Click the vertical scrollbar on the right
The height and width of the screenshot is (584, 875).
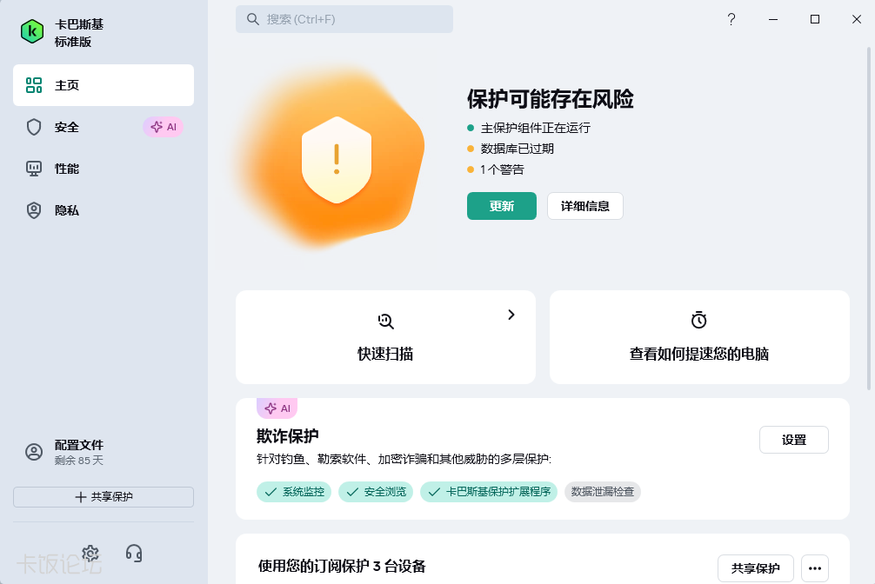pos(870,219)
